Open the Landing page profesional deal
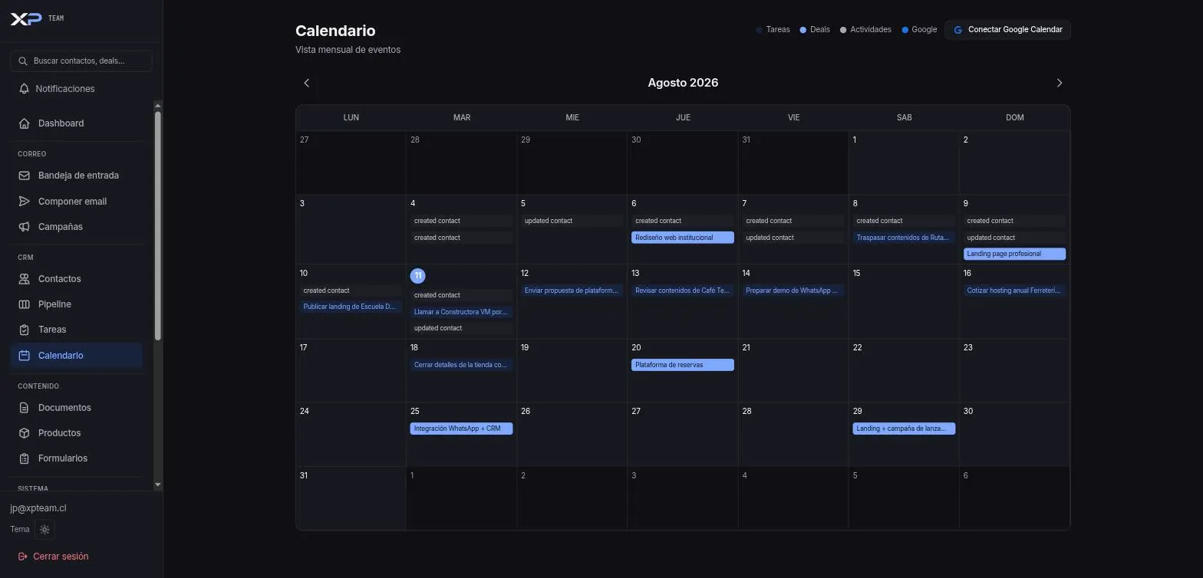This screenshot has height=578, width=1203. tap(1014, 254)
